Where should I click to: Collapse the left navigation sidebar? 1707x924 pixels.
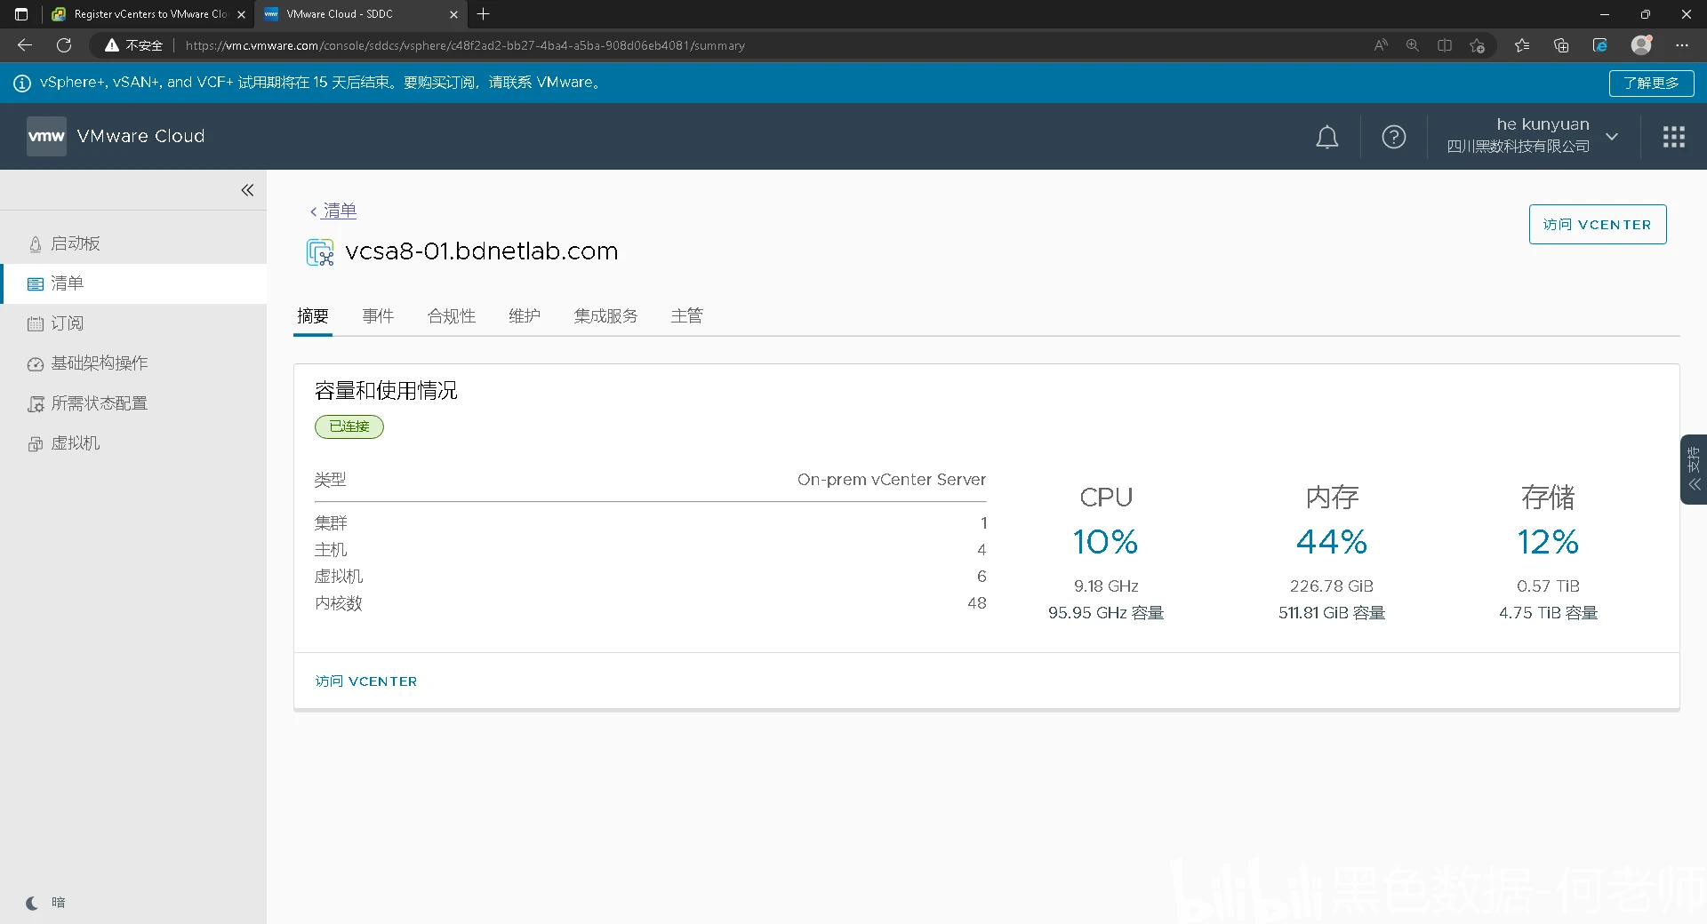tap(247, 190)
